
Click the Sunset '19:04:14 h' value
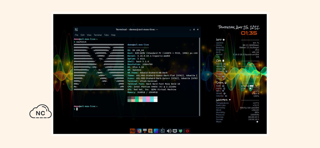(x=253, y=119)
